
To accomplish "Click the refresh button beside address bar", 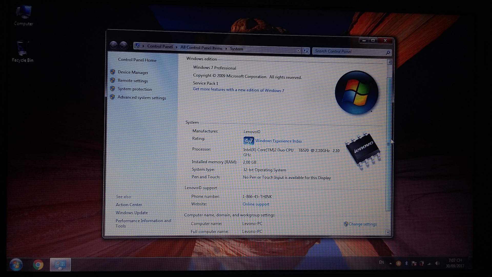I will (306, 51).
